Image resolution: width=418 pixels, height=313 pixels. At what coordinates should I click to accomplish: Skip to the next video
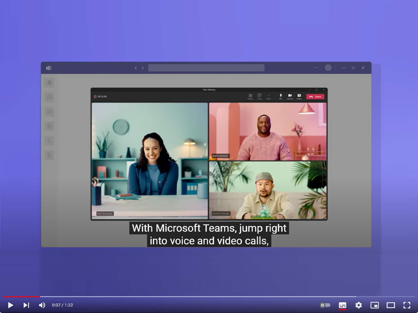[26, 305]
